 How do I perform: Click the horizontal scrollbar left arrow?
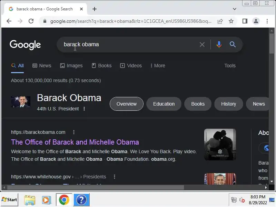point(4,187)
